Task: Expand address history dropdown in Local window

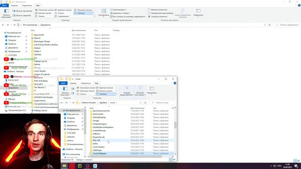Action: [x=141, y=103]
